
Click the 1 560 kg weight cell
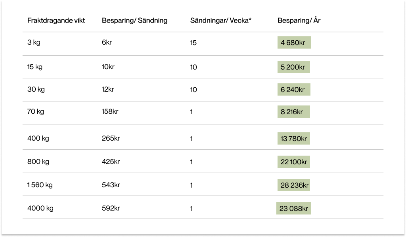(40, 185)
